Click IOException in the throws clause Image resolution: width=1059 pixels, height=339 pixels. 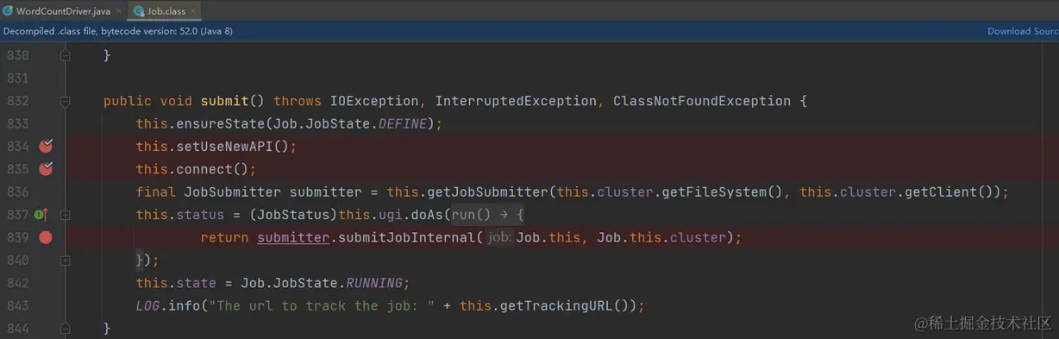coord(374,101)
